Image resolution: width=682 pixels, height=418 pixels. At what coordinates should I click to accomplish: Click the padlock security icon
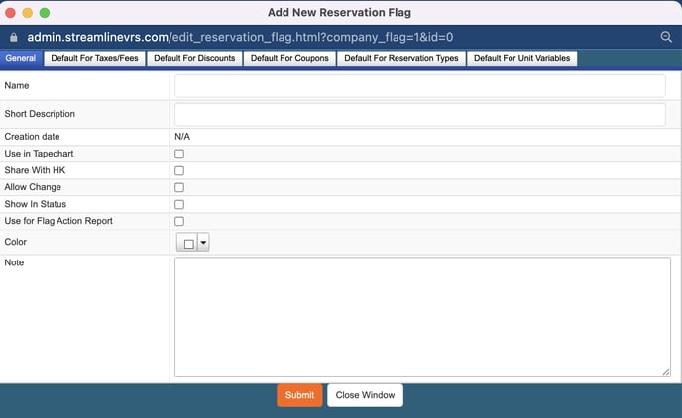click(14, 37)
